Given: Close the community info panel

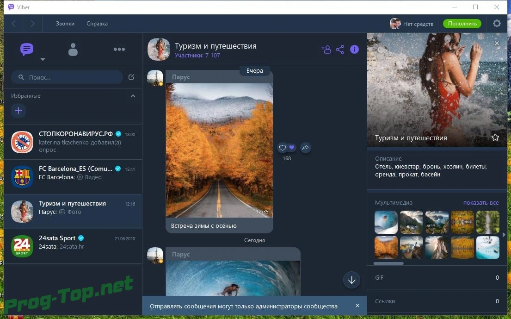Looking at the screenshot, I should click(x=497, y=44).
